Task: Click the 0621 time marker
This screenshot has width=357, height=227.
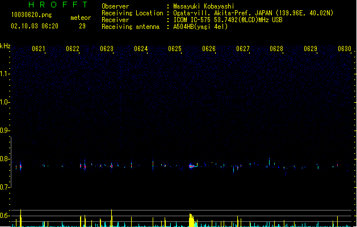Action: coord(38,49)
